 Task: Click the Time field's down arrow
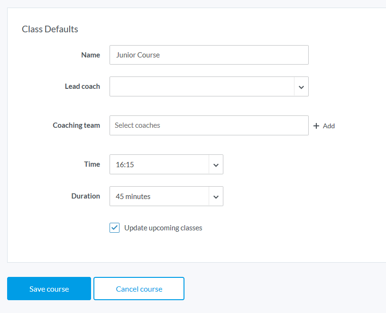[x=216, y=165]
